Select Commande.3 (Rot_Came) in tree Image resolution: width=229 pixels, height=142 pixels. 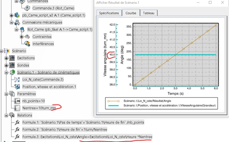point(53,8)
